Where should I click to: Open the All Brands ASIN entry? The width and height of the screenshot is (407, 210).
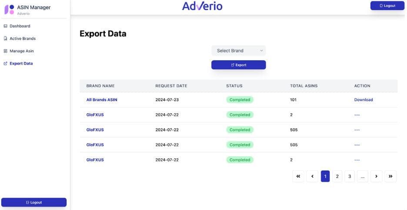[102, 100]
